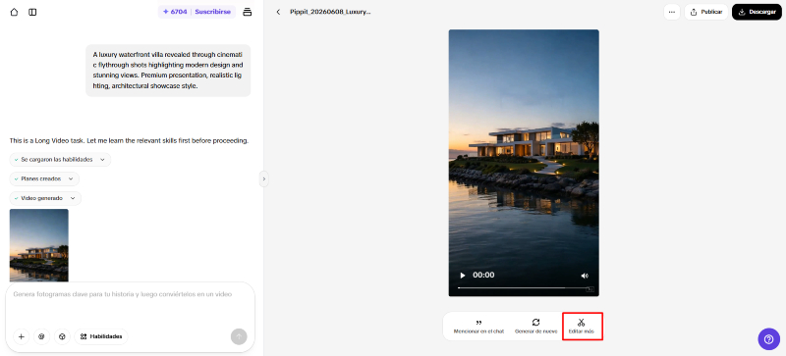
Task: Toggle the sidebar panel icon
Action: 32,12
